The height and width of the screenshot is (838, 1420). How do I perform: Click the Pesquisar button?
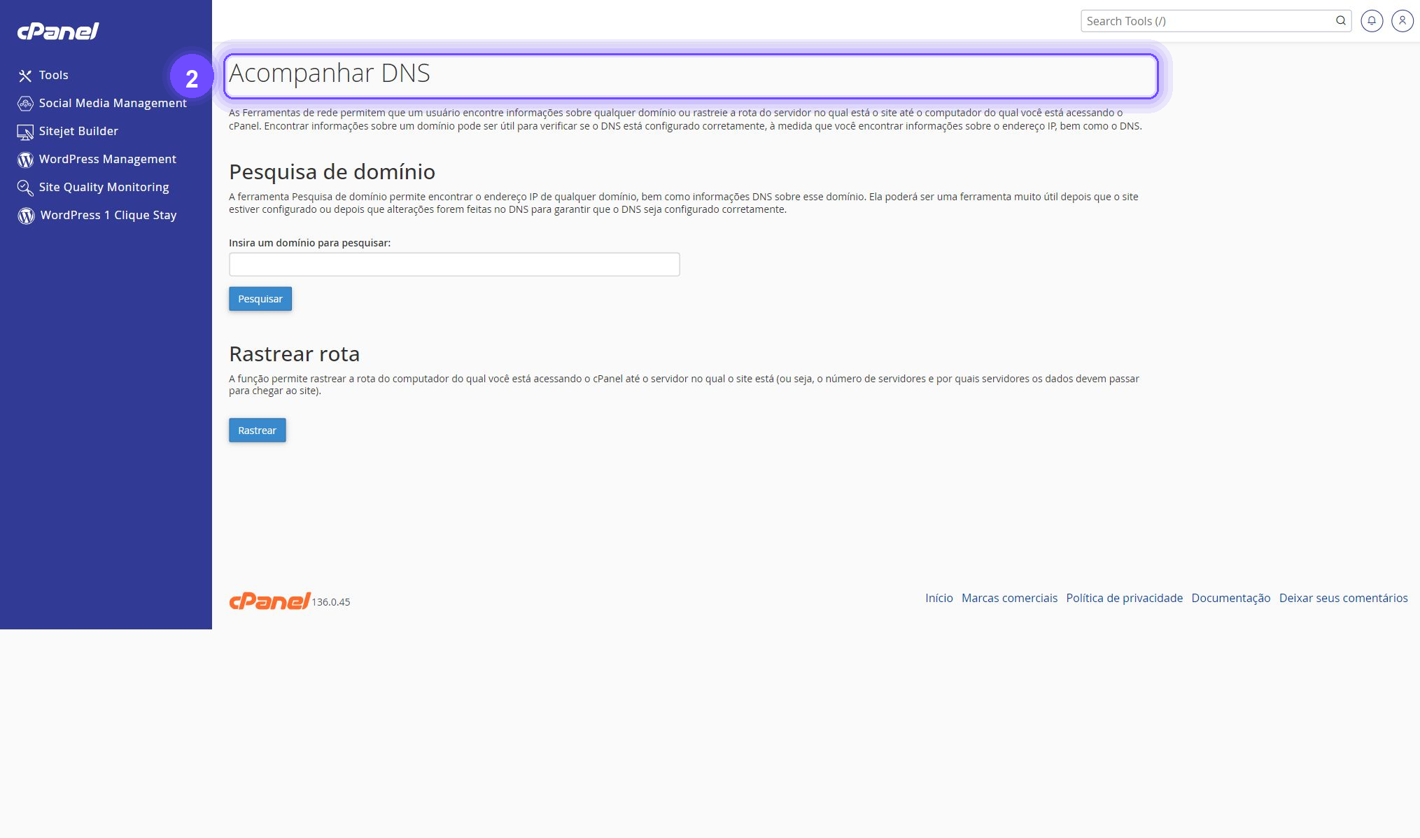(x=260, y=299)
